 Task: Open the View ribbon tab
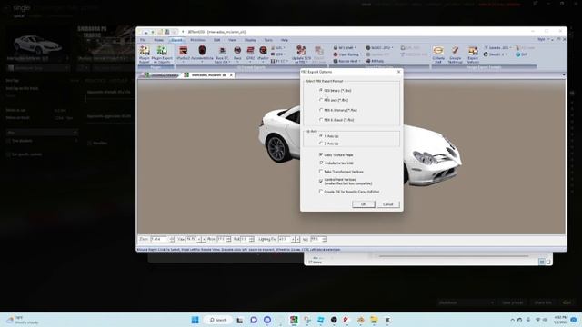[233, 40]
